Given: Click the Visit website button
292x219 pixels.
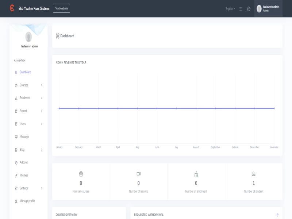Looking at the screenshot, I should click(61, 8).
